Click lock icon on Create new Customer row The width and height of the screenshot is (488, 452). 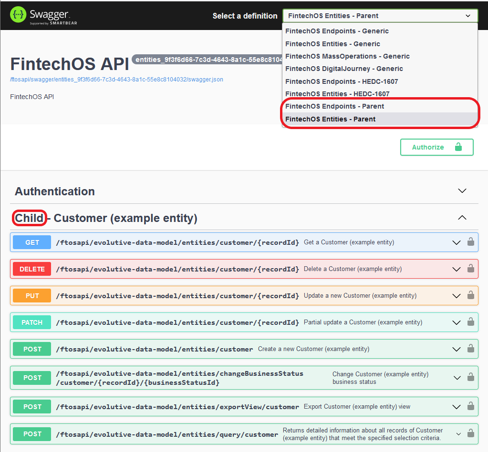pos(470,349)
